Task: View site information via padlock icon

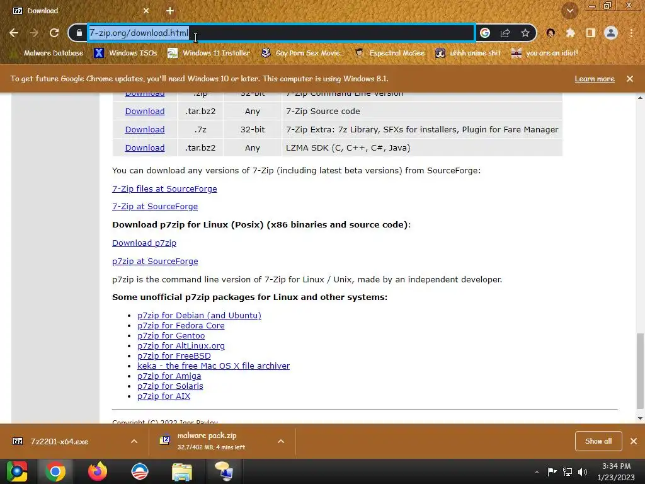Action: pyautogui.click(x=79, y=33)
